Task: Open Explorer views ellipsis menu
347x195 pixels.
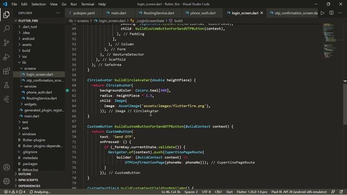Action: 58,13
